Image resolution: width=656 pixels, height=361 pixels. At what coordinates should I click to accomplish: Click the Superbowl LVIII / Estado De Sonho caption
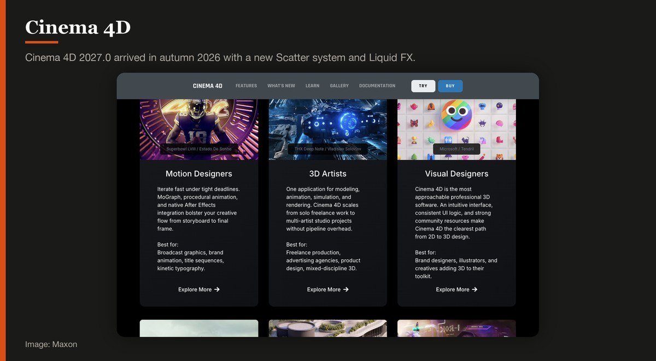pos(199,149)
